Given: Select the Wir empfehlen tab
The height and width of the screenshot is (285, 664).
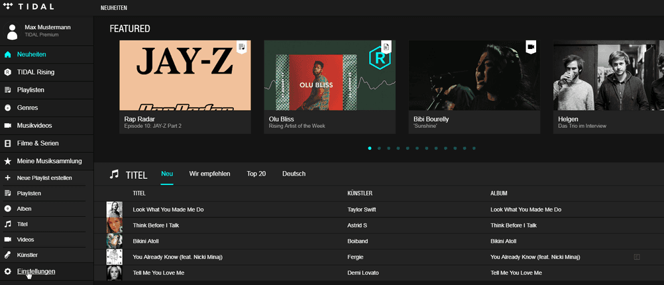Looking at the screenshot, I should coord(209,174).
